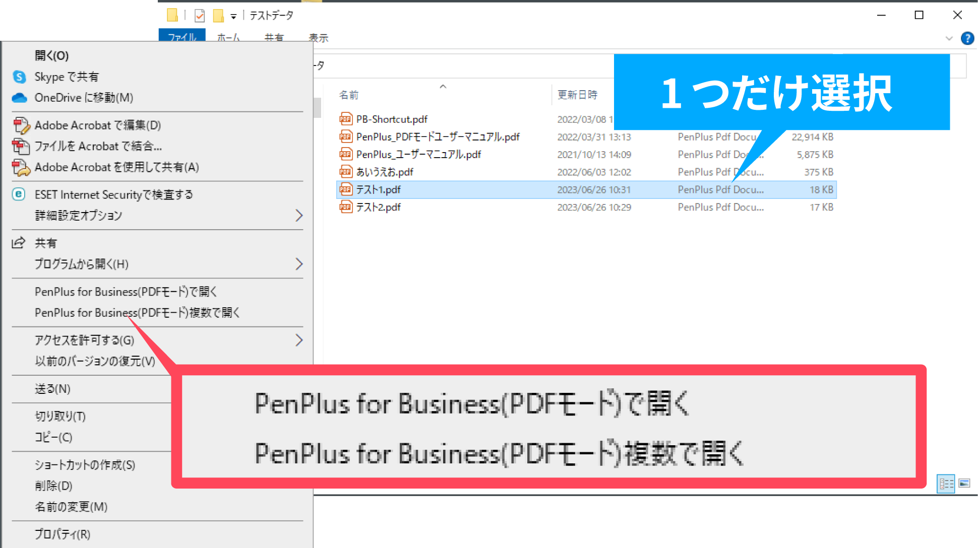Image resolution: width=978 pixels, height=548 pixels.
Task: Choose ショートカットの作成(S)
Action: coord(85,465)
